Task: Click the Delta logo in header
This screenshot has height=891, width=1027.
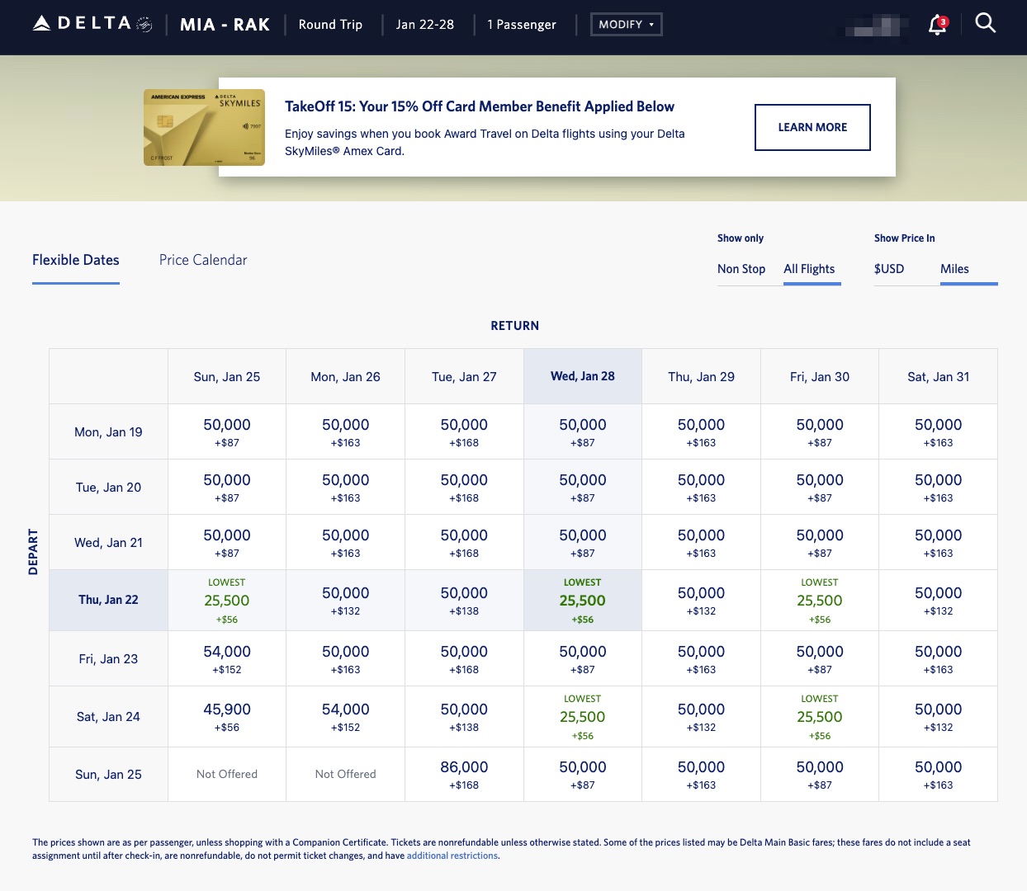Action: click(x=92, y=24)
